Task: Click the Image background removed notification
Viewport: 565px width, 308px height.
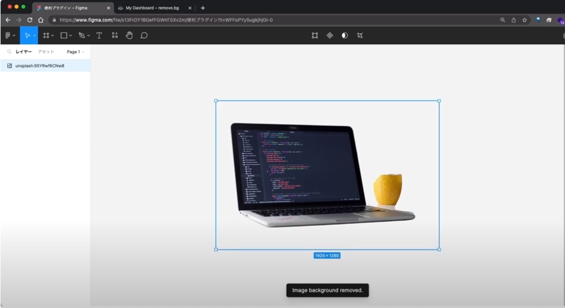Action: click(328, 290)
